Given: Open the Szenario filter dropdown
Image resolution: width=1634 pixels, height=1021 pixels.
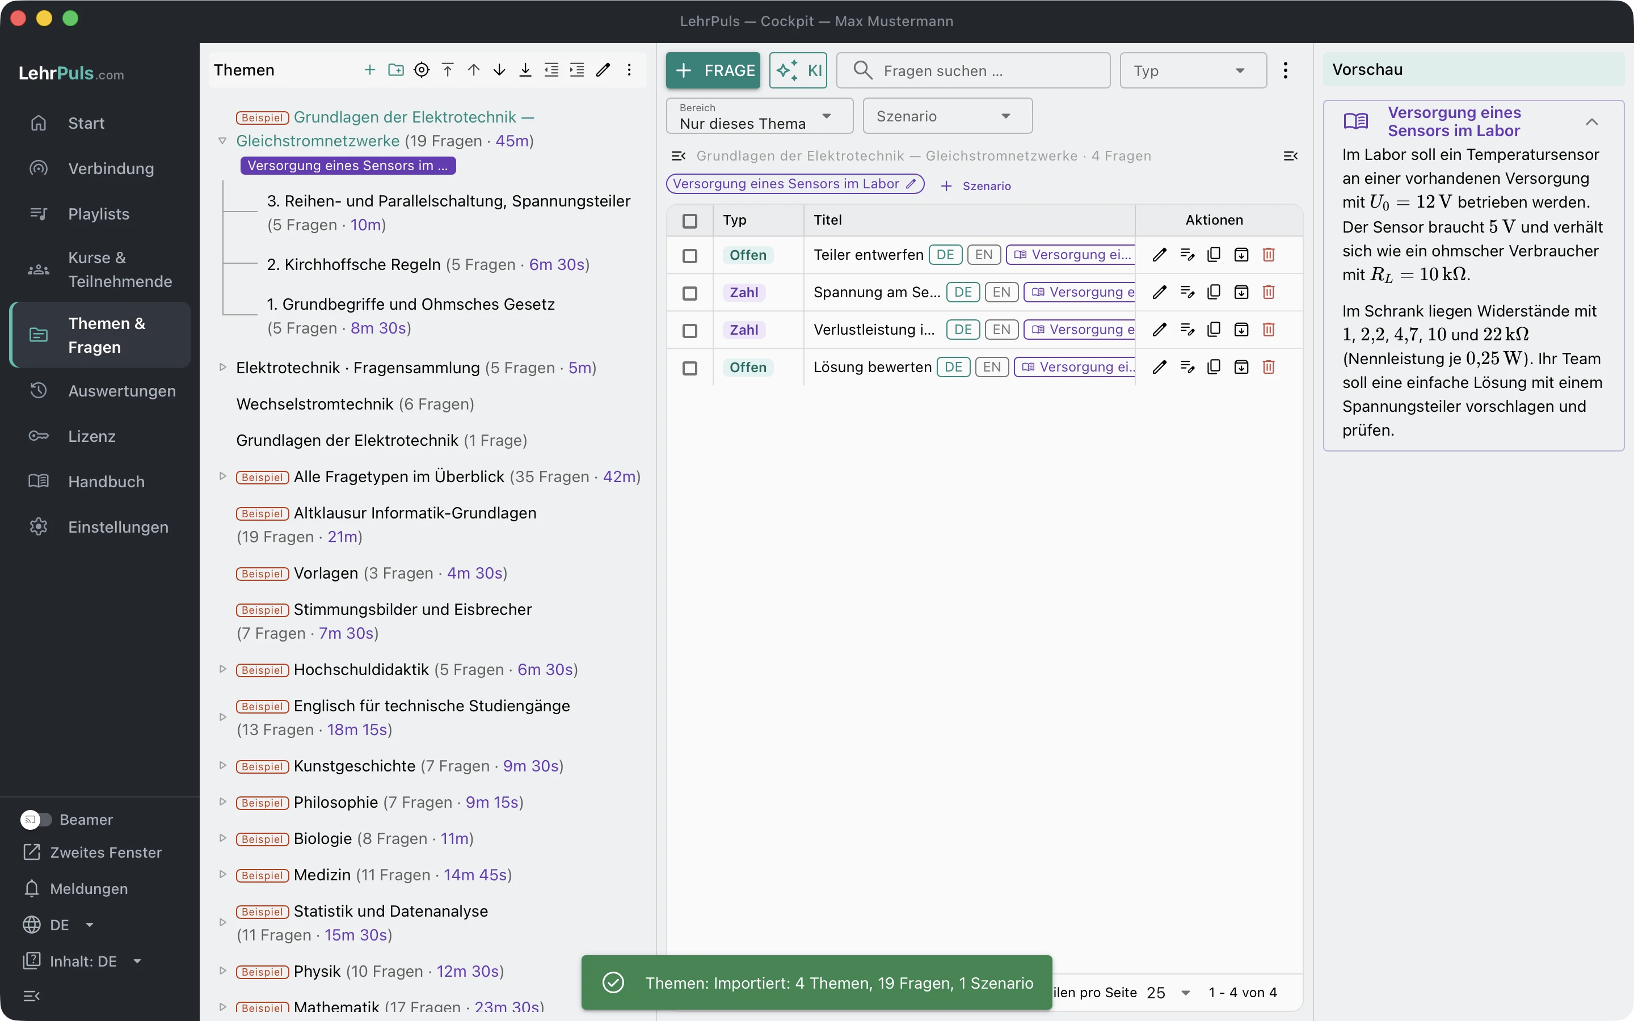Looking at the screenshot, I should 947,116.
